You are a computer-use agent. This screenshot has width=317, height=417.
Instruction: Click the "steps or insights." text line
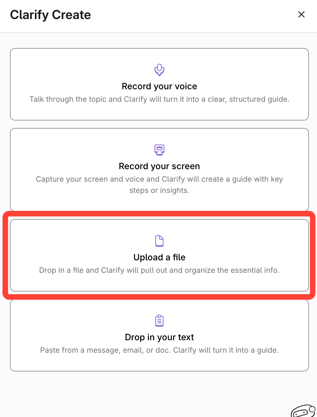coord(159,190)
